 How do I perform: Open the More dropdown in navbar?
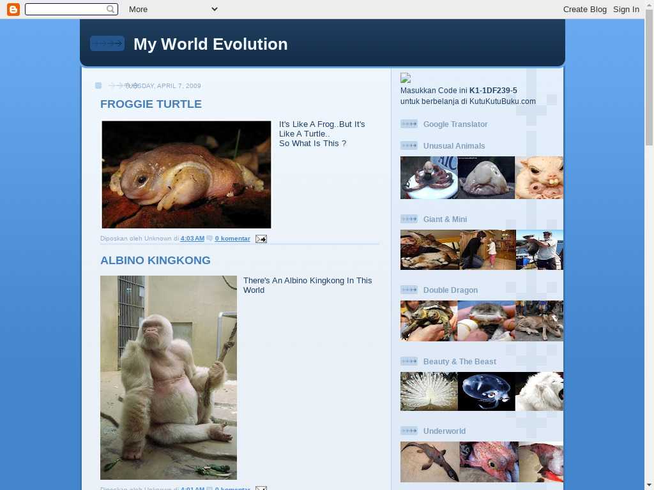tap(172, 9)
